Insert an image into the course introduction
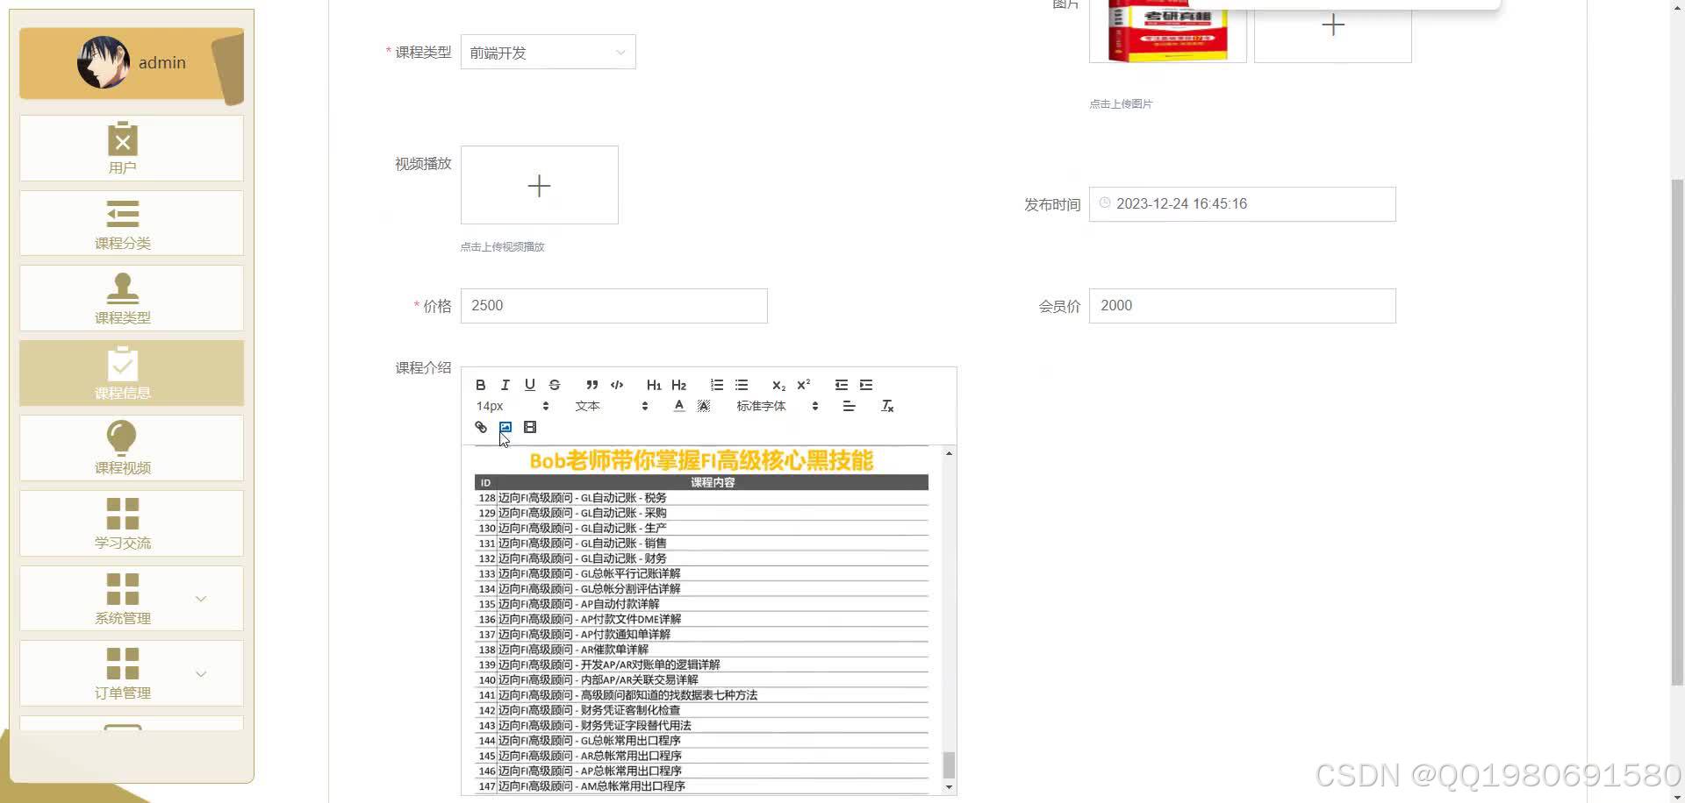Viewport: 1685px width, 803px height. click(x=505, y=427)
